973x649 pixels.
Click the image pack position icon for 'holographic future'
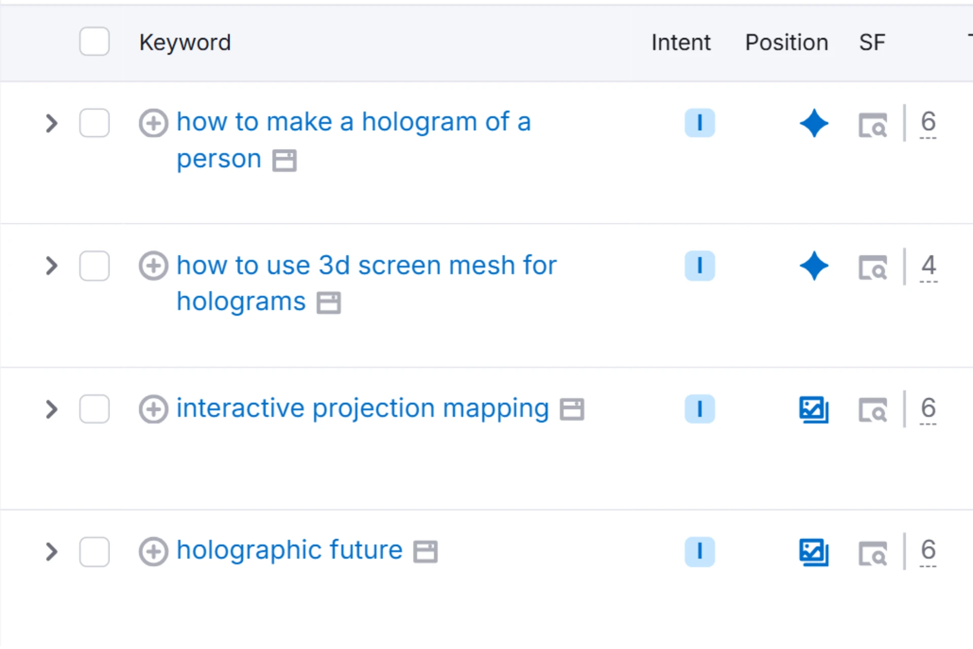[813, 552]
